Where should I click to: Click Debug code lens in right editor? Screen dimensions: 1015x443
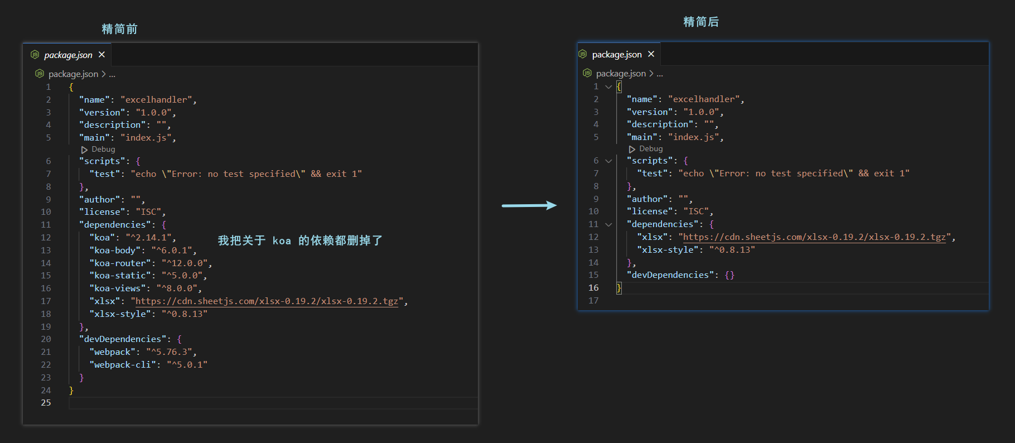(651, 148)
